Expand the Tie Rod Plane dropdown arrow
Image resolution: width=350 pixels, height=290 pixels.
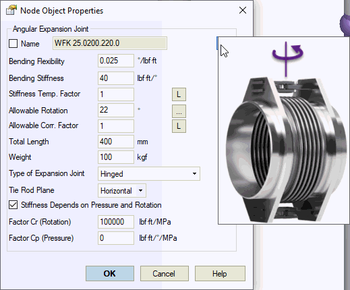[141, 191]
